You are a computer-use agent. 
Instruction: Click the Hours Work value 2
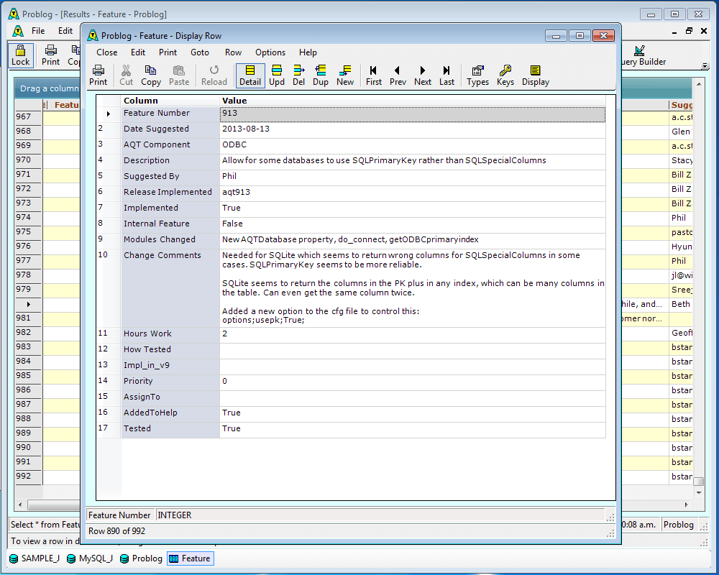coord(412,333)
